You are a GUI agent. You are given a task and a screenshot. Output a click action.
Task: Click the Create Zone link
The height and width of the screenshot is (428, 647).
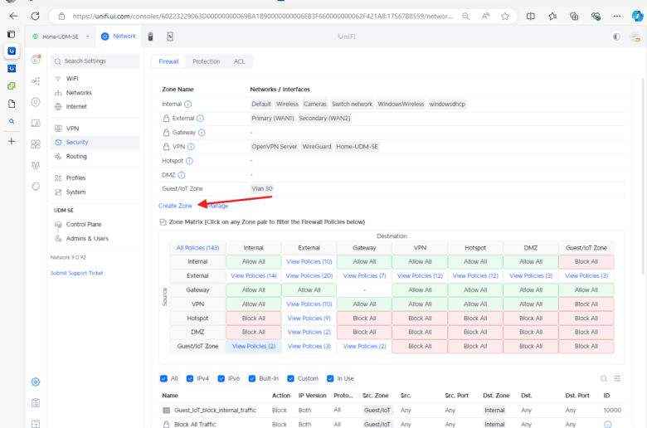pyautogui.click(x=175, y=206)
